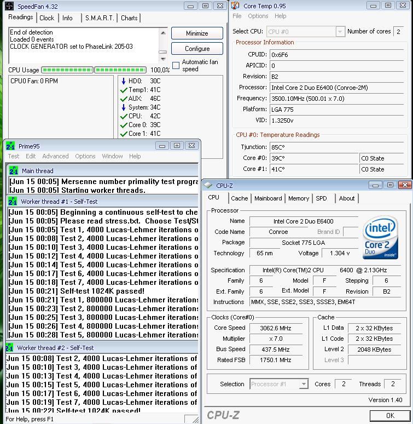Minimize the Core Temp window
413x424 pixels.
coord(373,5)
